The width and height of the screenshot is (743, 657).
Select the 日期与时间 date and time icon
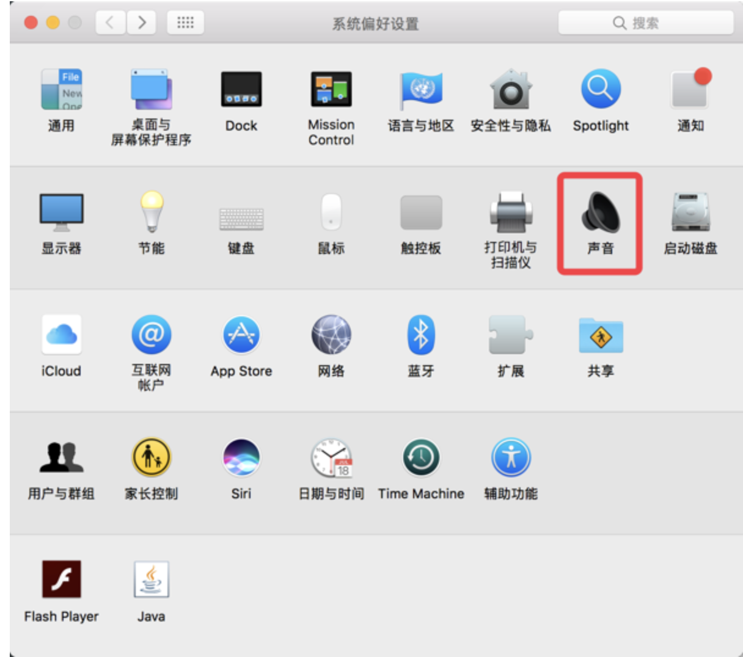coord(331,458)
